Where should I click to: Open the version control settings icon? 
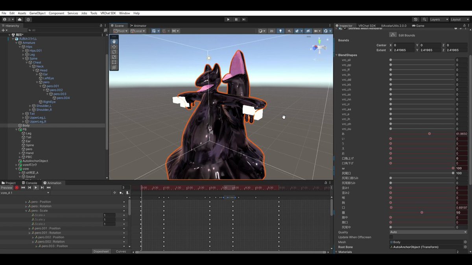[x=28, y=19]
